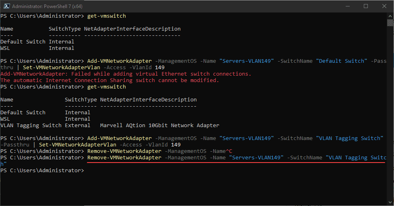Click the 'Failed while adding virtual Ethernet' error line
This screenshot has height=206, width=394.
point(126,74)
